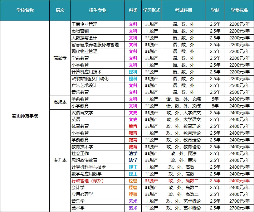The height and width of the screenshot is (212, 254).
Task: Click 艺术 in the 音乐学 row
Action: coord(133,201)
